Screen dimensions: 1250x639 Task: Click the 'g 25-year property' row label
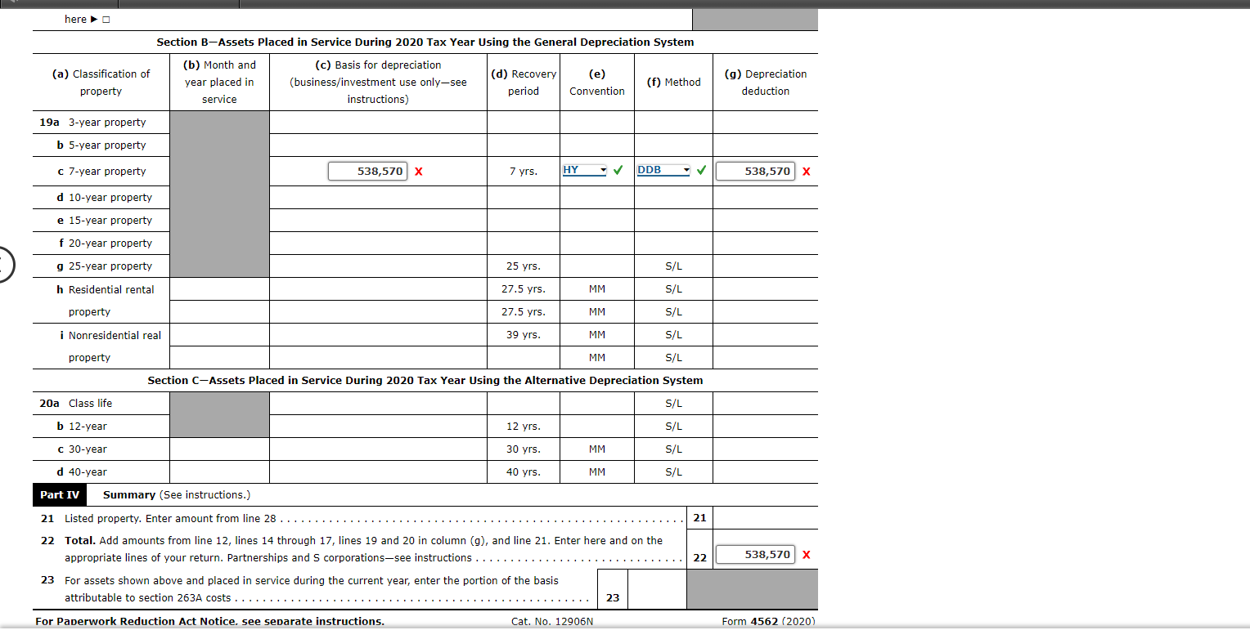[105, 266]
